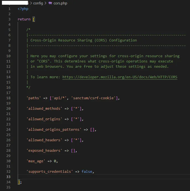Click the 'exposed_headers' key

click(44, 151)
